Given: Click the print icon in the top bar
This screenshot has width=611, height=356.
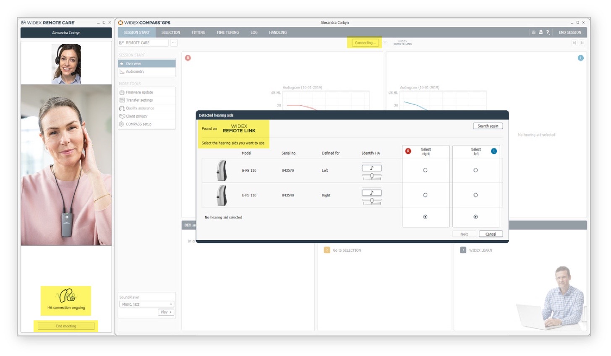Looking at the screenshot, I should pyautogui.click(x=540, y=32).
